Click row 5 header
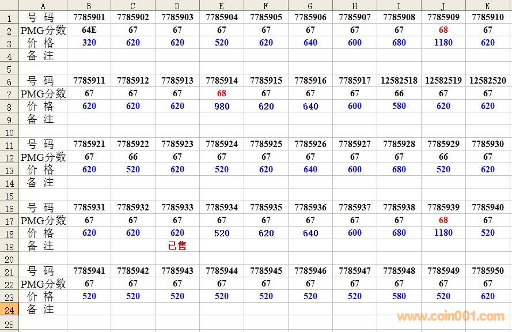Image resolution: width=512 pixels, height=332 pixels. 9,69
